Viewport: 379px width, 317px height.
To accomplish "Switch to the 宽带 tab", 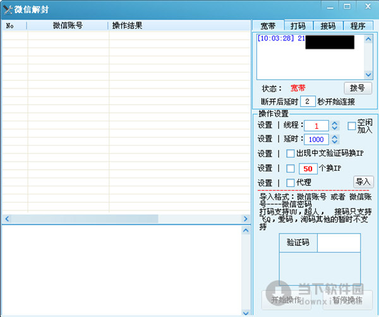I will (x=268, y=26).
